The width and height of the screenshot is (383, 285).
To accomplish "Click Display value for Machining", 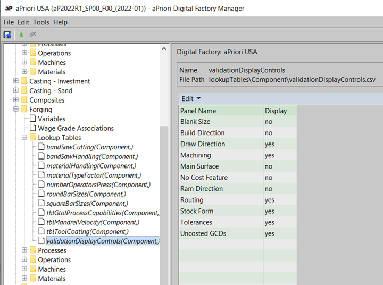I will tap(280, 155).
